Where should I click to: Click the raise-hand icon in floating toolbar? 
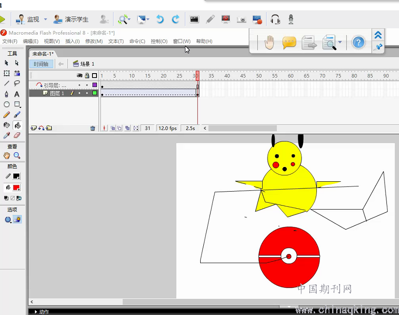coord(269,43)
